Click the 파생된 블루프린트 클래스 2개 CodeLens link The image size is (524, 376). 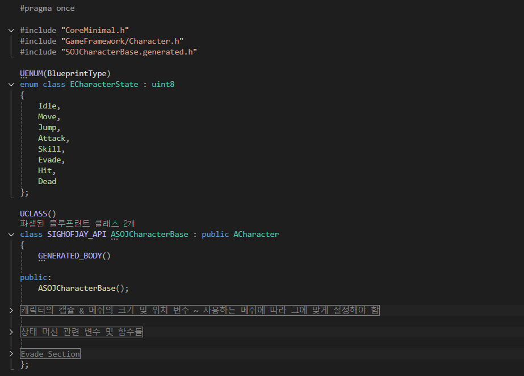tap(77, 223)
